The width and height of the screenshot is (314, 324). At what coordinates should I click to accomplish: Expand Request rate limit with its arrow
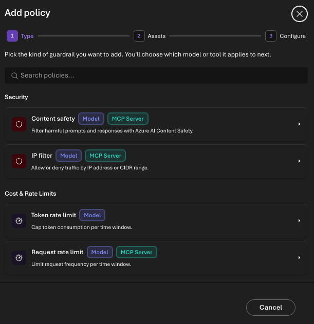(299, 258)
